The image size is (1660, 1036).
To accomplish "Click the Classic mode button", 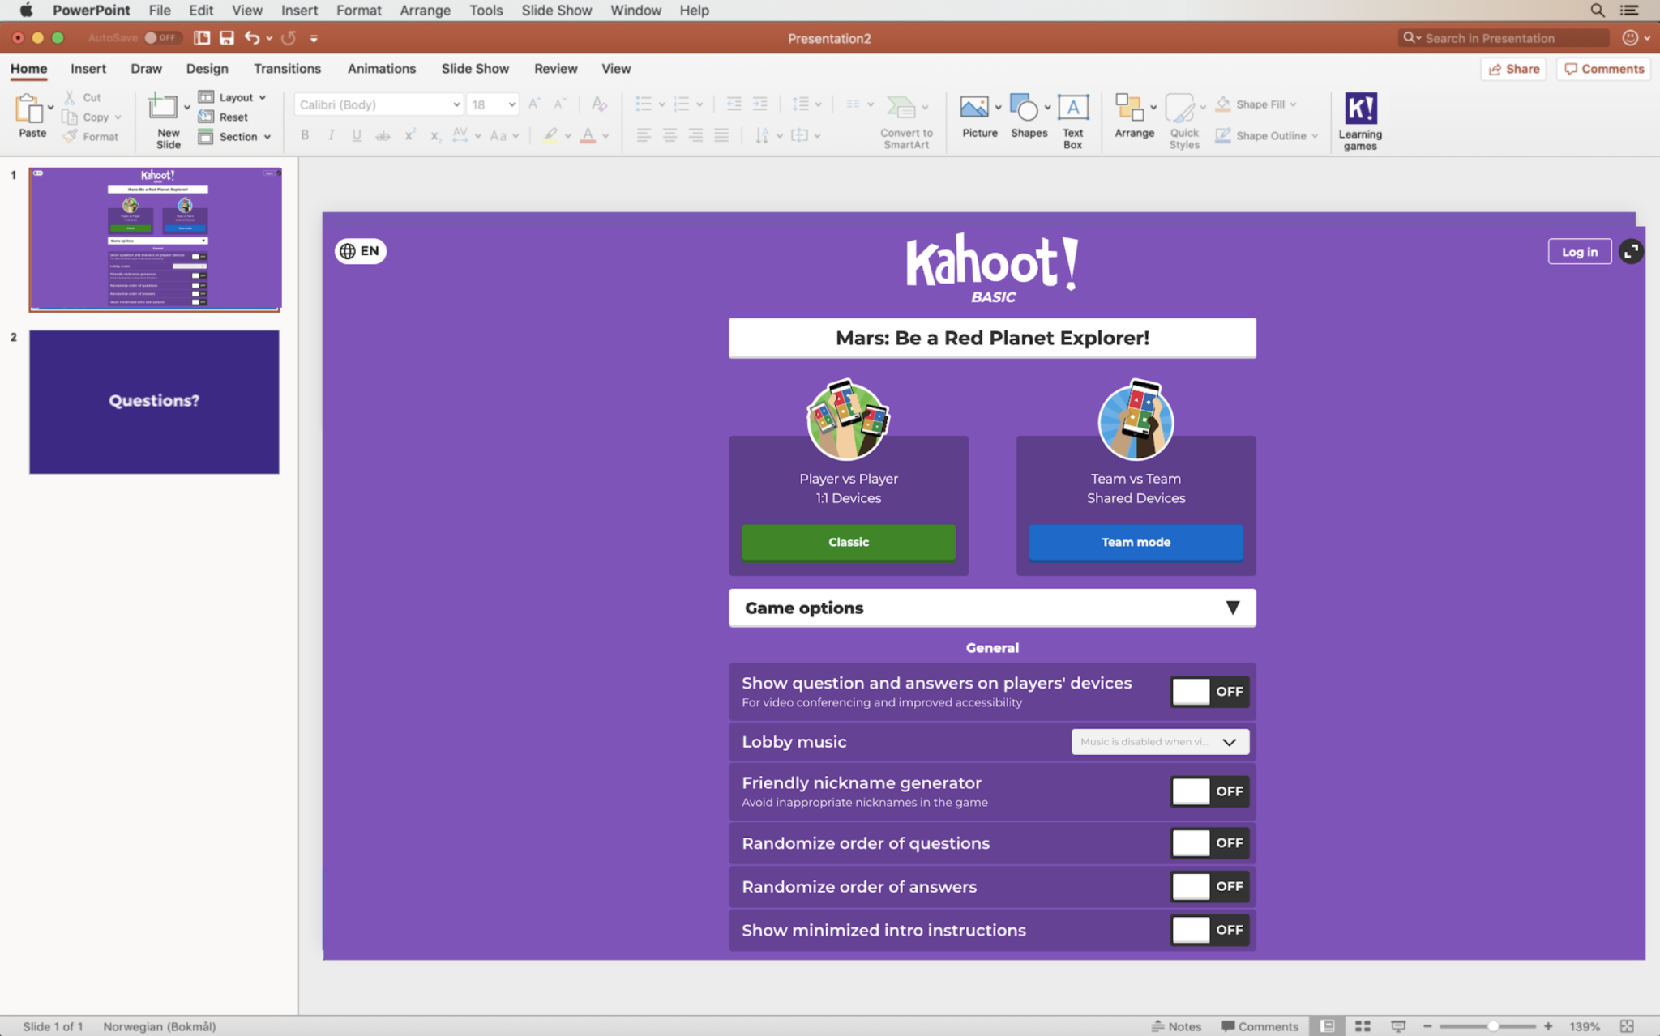I will pyautogui.click(x=848, y=540).
